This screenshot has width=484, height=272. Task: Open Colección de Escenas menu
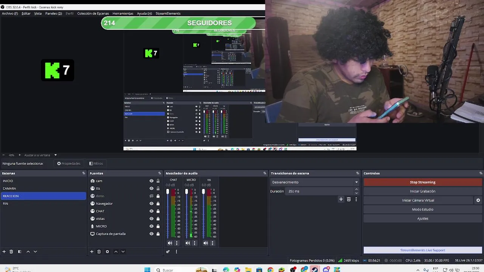point(93,14)
